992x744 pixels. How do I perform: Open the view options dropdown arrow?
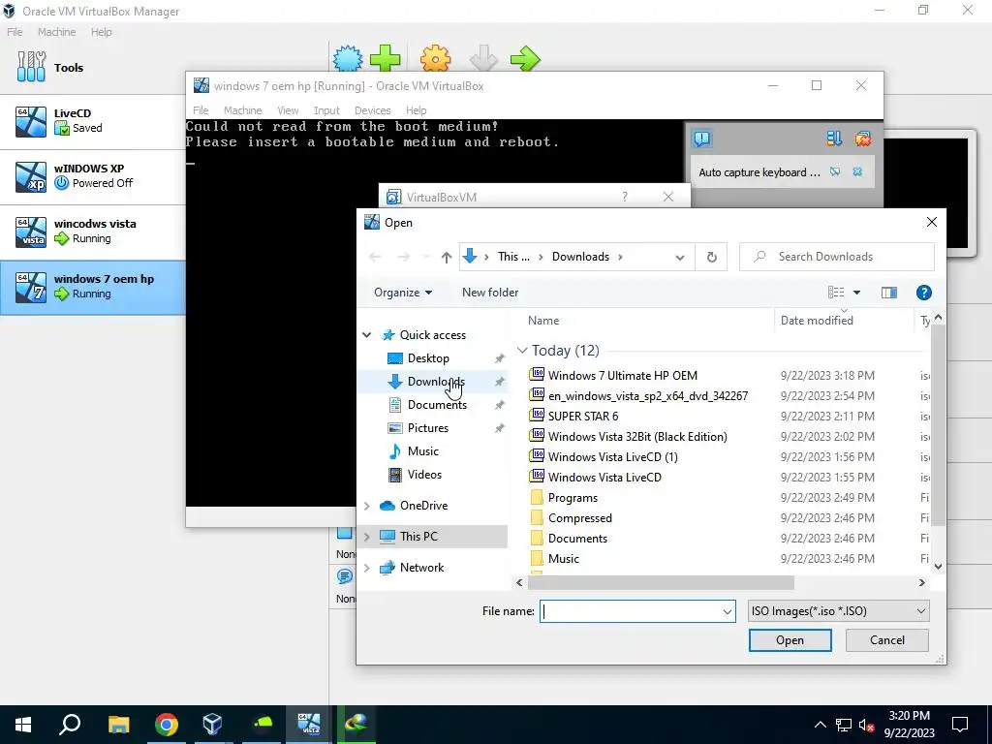[856, 293]
